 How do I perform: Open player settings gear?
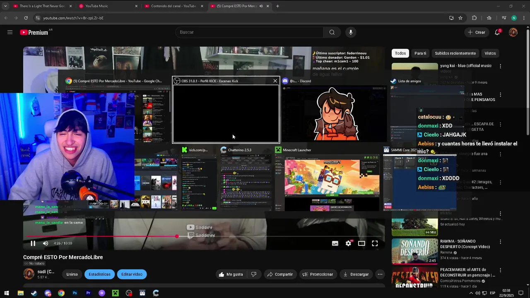[x=348, y=243]
